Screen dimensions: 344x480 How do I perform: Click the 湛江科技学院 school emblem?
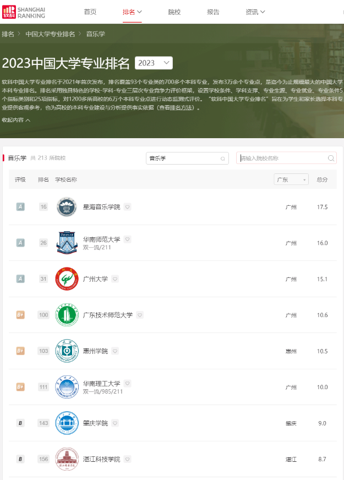pos(67,459)
